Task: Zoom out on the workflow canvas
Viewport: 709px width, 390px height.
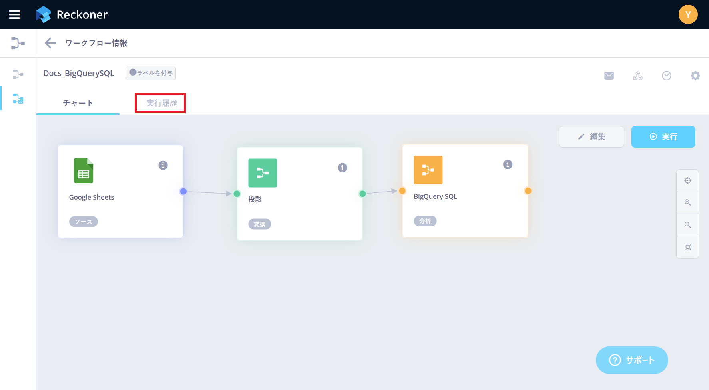Action: (687, 225)
